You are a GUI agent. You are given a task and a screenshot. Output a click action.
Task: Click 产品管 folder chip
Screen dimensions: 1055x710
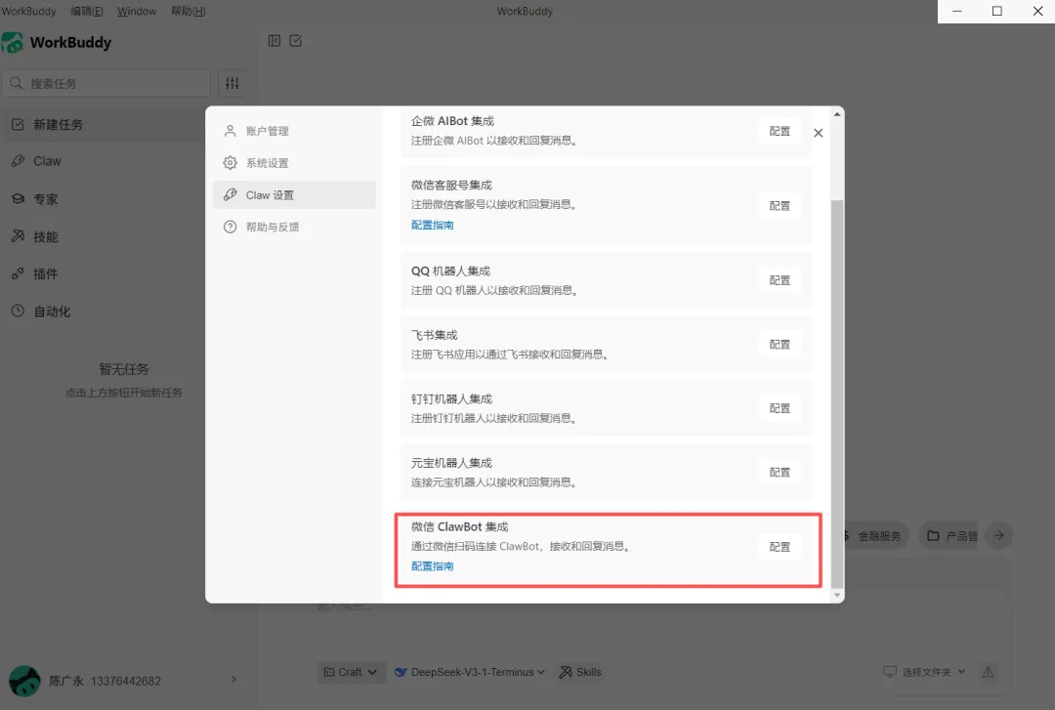(949, 536)
